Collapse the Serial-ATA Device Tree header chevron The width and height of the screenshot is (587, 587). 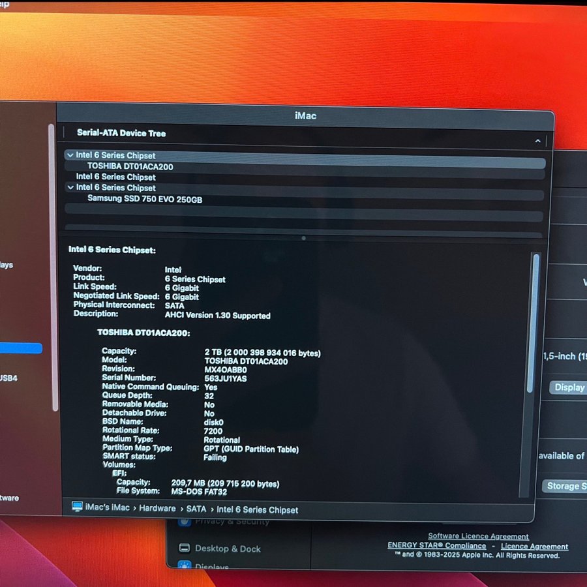(x=537, y=141)
